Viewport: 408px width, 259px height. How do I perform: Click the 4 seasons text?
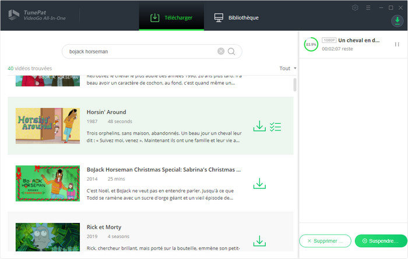118,236
